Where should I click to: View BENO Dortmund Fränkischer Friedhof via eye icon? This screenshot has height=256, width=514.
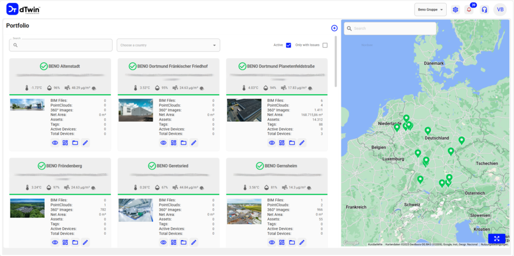pyautogui.click(x=163, y=143)
